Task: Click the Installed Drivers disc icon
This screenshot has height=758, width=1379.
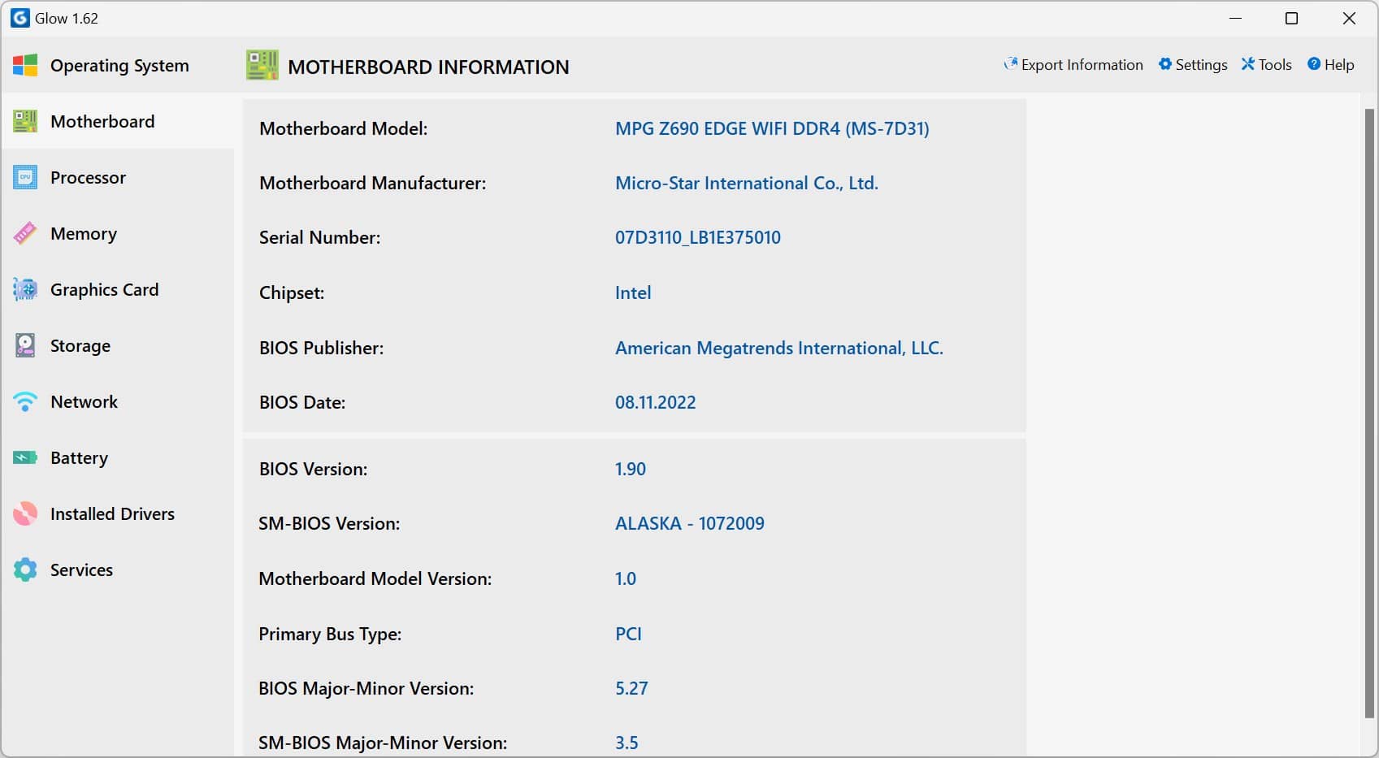Action: [25, 514]
